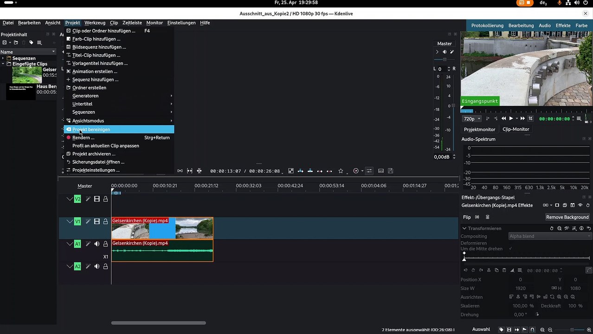Lock track V1 with the padlock icon

[106, 222]
